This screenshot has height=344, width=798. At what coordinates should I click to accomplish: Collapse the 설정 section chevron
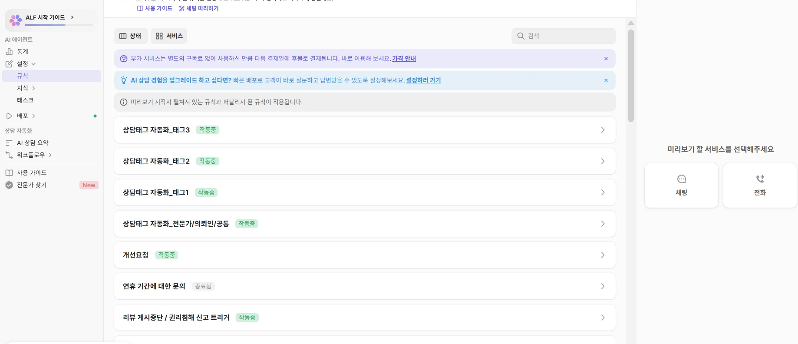click(33, 64)
